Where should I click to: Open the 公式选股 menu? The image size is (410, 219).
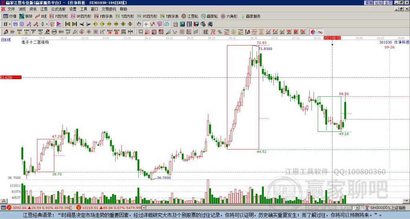pos(58,9)
